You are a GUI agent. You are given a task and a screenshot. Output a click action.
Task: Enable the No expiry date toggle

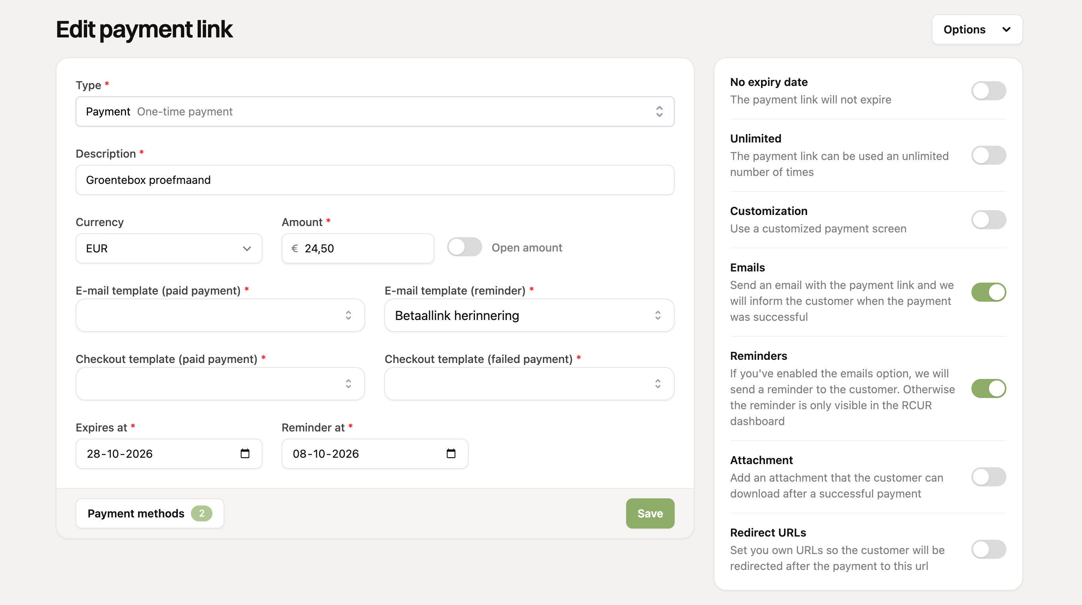point(989,91)
